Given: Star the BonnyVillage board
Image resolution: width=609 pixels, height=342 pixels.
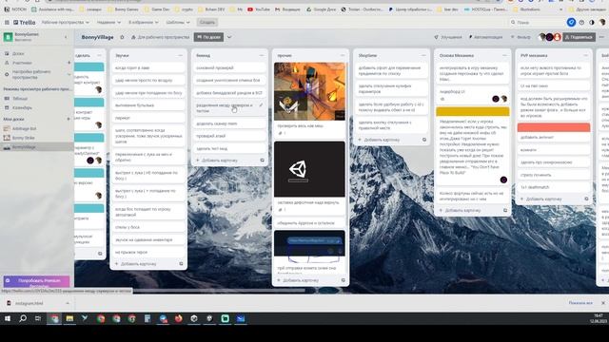Looking at the screenshot, I should point(122,37).
